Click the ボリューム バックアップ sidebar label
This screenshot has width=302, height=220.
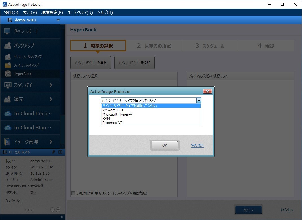(x=28, y=57)
